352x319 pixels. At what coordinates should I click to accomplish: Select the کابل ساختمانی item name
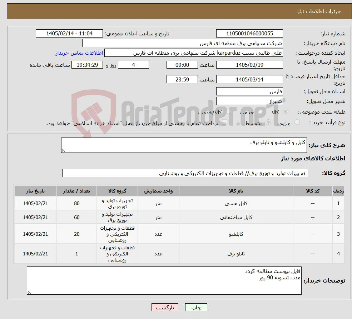tap(236, 217)
